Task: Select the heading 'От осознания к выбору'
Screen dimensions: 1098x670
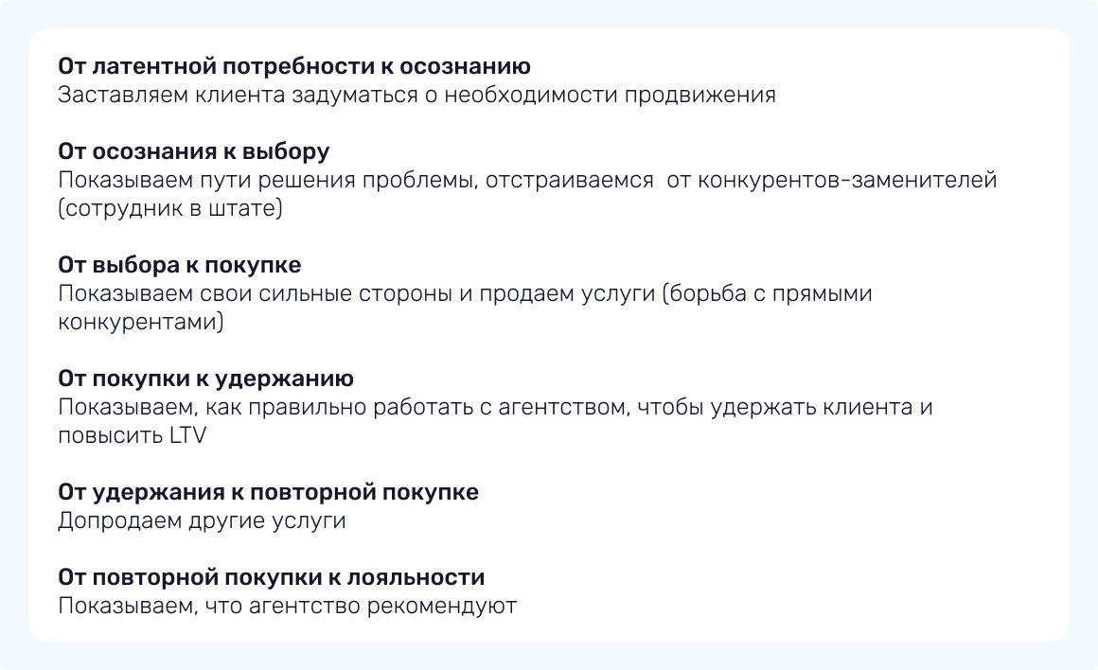Action: click(x=194, y=152)
